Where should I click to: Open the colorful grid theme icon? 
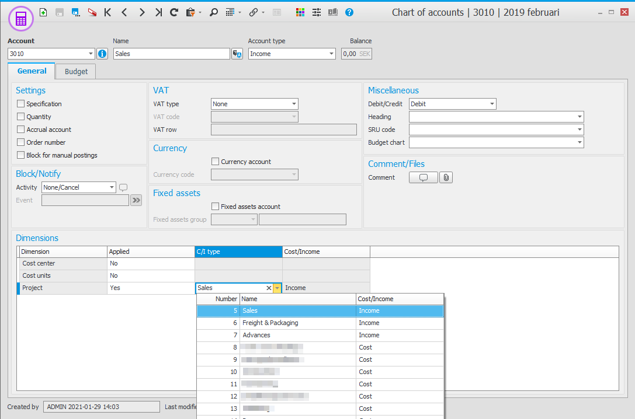click(300, 12)
